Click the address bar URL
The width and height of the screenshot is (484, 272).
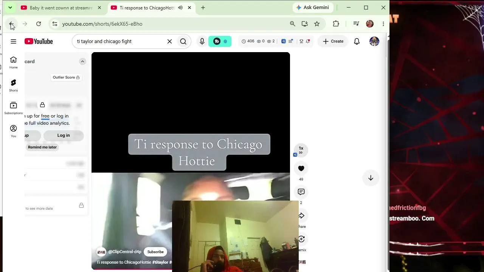pyautogui.click(x=102, y=24)
